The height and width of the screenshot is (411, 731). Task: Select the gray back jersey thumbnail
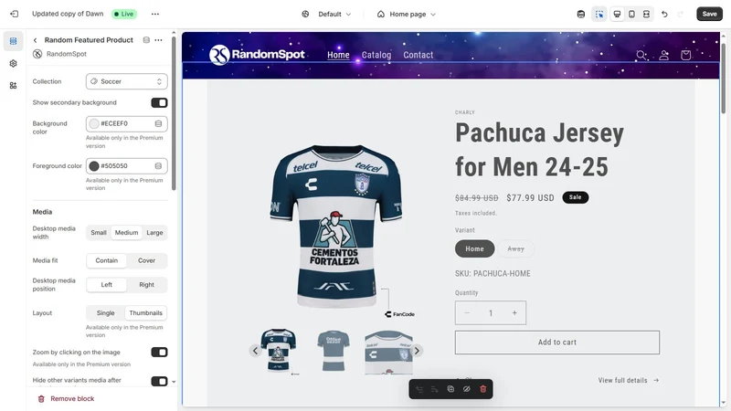[333, 351]
